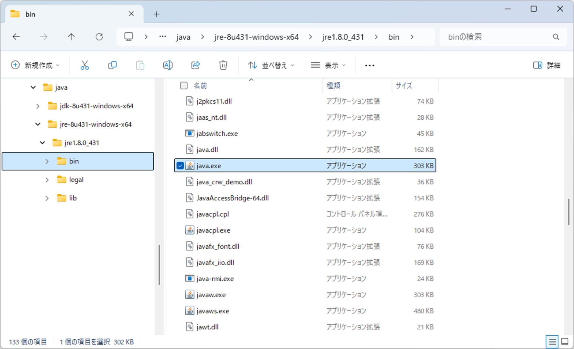Click the Refresh icon in navigation bar

click(99, 37)
